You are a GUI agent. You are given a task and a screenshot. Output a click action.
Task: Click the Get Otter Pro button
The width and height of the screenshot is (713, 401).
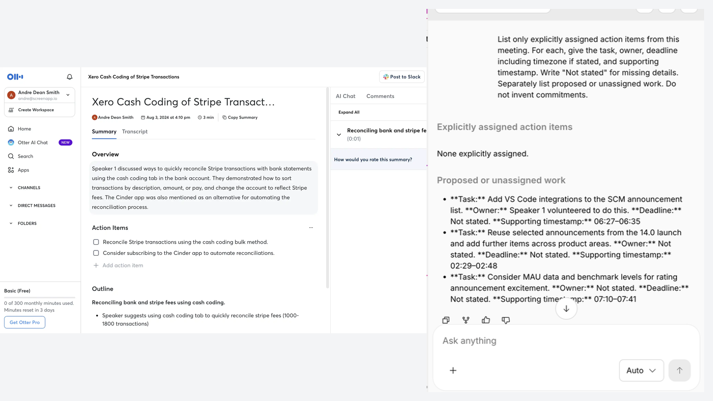pyautogui.click(x=25, y=322)
